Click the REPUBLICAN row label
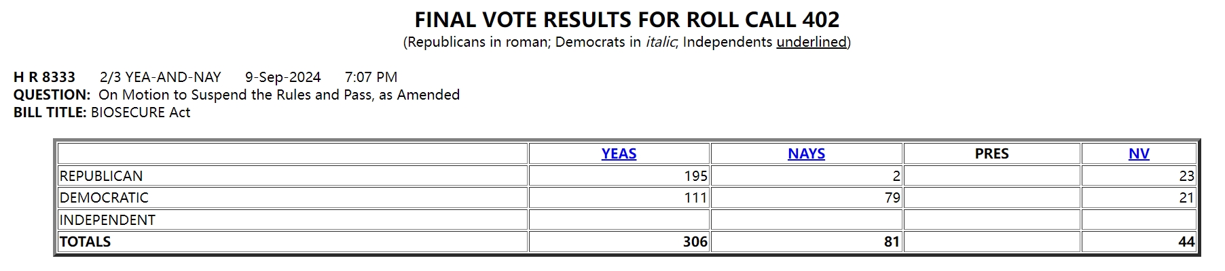Screen dimensions: 1225x271 point(101,176)
